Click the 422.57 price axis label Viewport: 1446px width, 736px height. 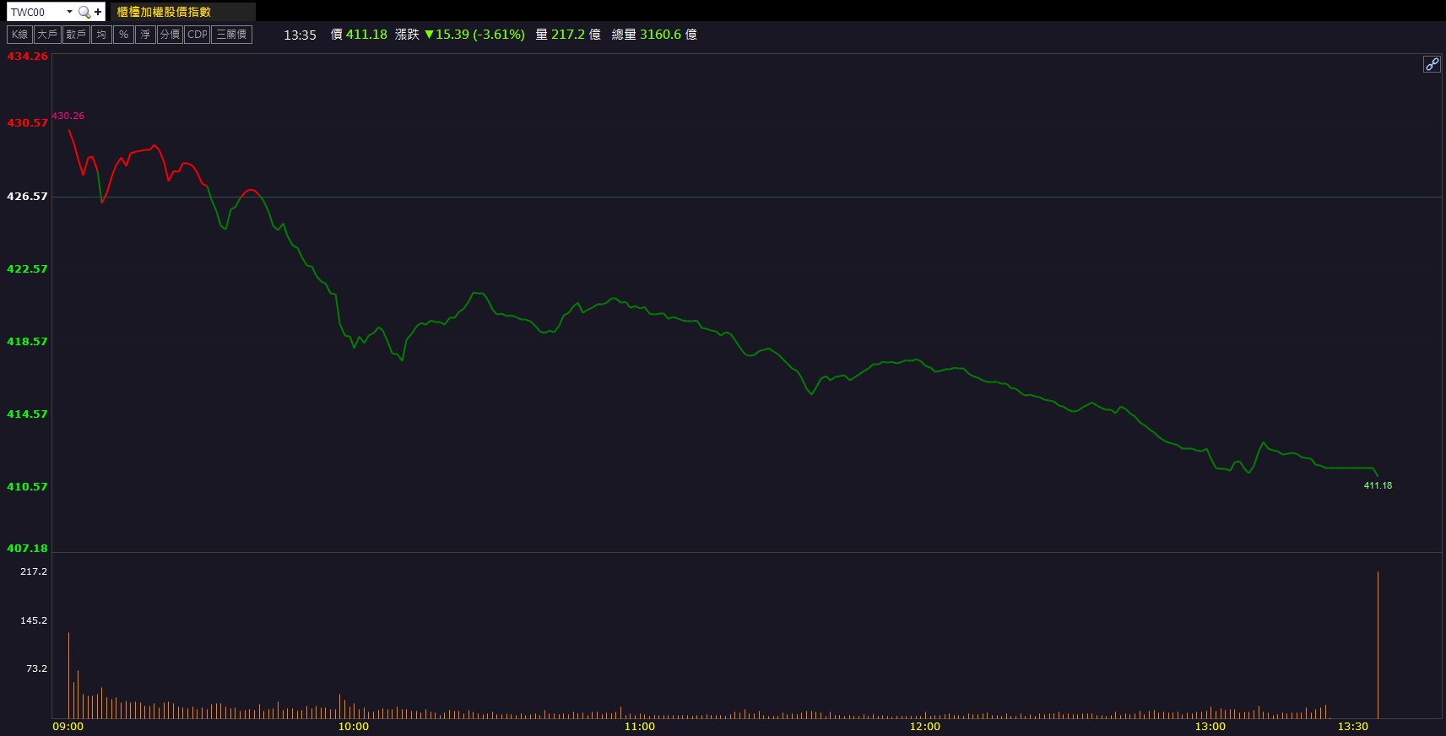click(x=27, y=269)
